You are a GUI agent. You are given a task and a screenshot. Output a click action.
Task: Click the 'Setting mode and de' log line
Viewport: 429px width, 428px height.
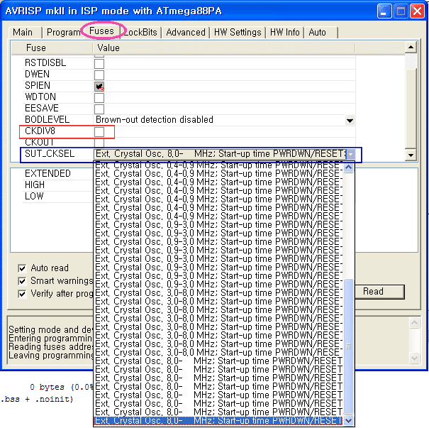coord(50,329)
